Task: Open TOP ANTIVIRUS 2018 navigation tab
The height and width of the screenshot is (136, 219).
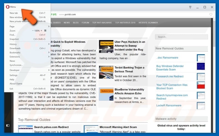Action: [125, 23]
